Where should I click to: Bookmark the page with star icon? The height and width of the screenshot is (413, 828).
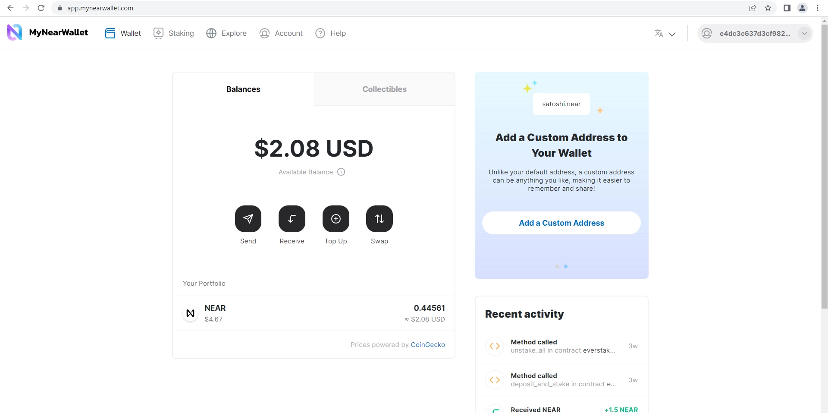[x=768, y=8]
